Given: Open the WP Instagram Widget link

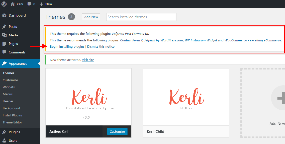Looking at the screenshot, I should tap(201, 40).
